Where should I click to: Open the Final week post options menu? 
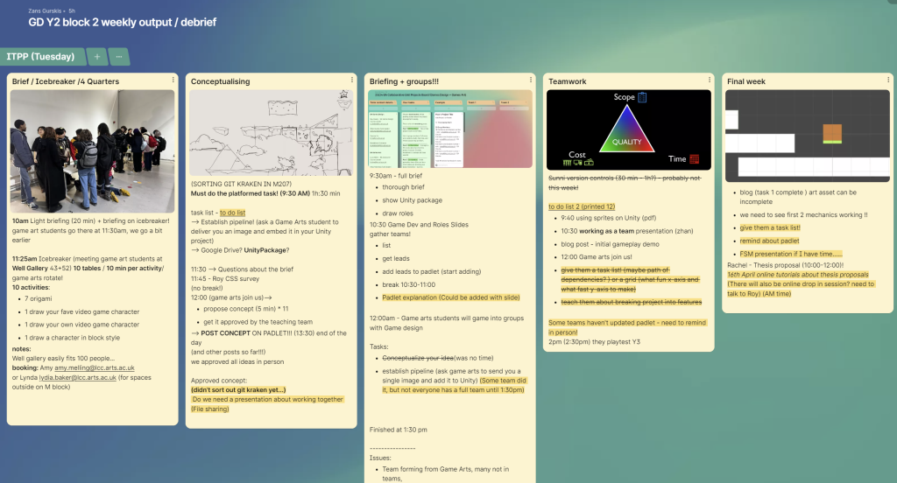tap(888, 80)
